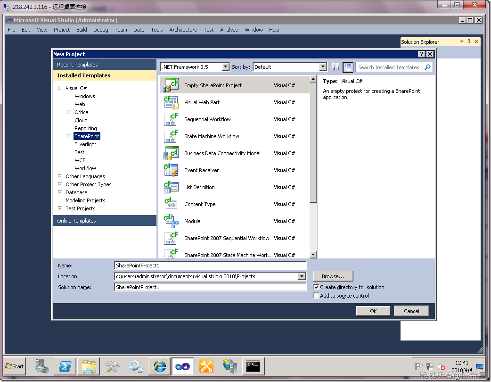Open the Recent Templates section
Screen dimensions: 491x382
pyautogui.click(x=105, y=65)
